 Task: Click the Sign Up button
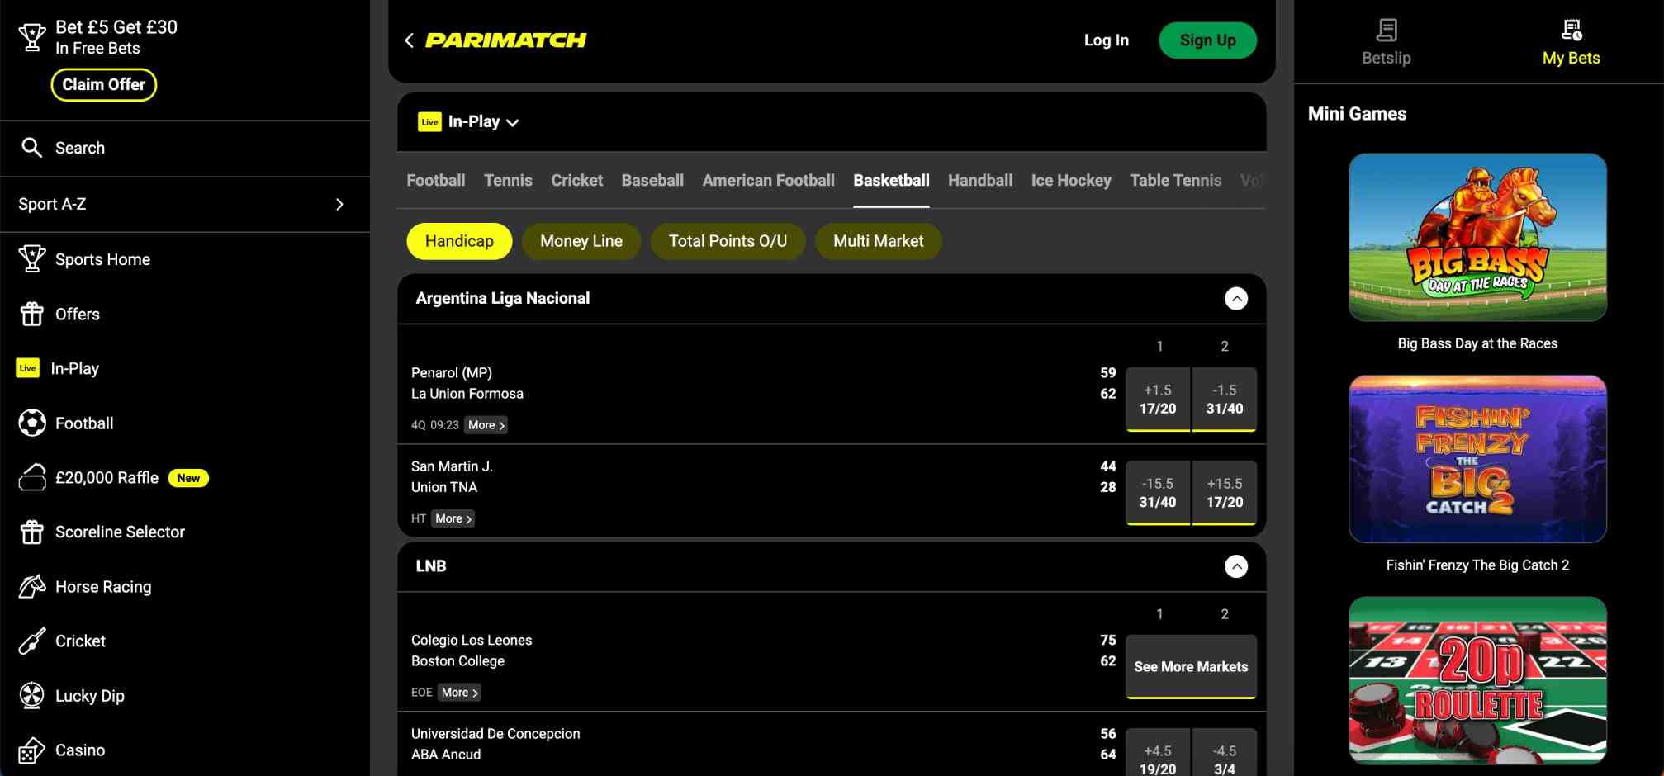pyautogui.click(x=1207, y=40)
